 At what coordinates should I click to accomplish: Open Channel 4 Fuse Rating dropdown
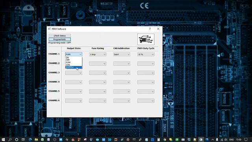98,82
